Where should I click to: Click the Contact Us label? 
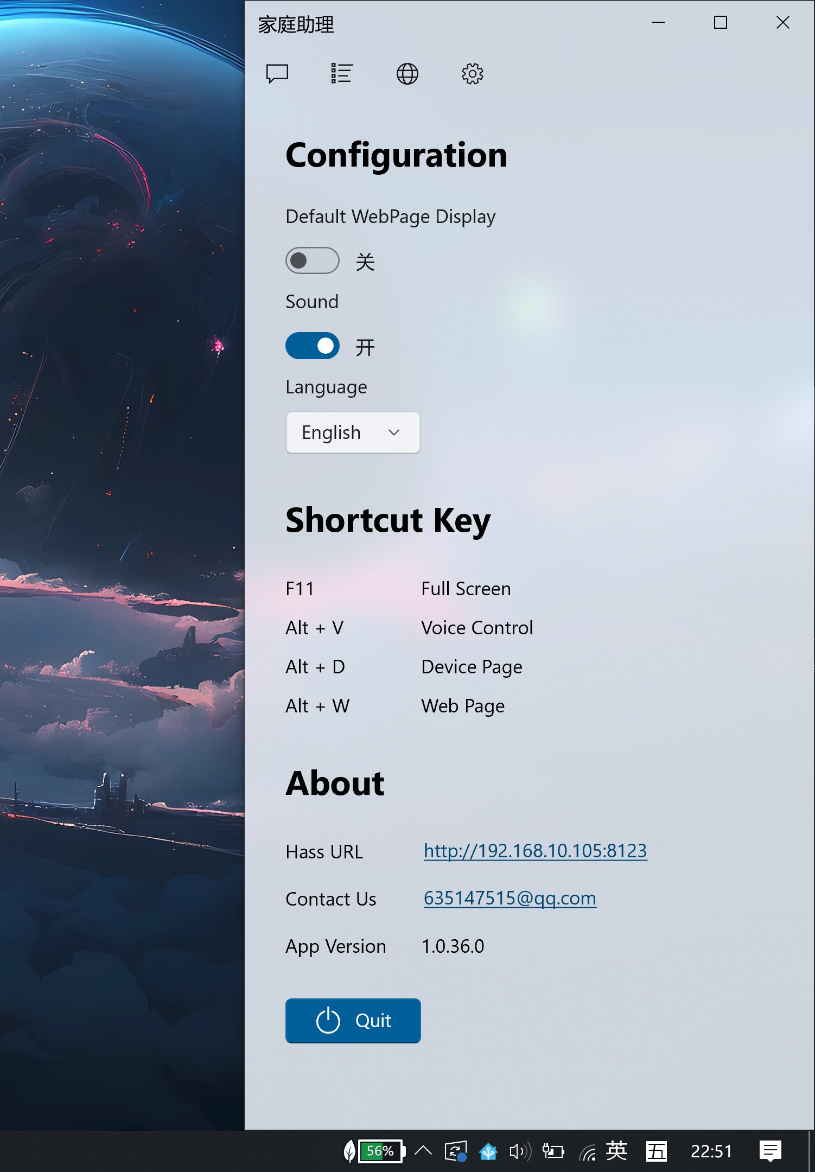point(331,899)
